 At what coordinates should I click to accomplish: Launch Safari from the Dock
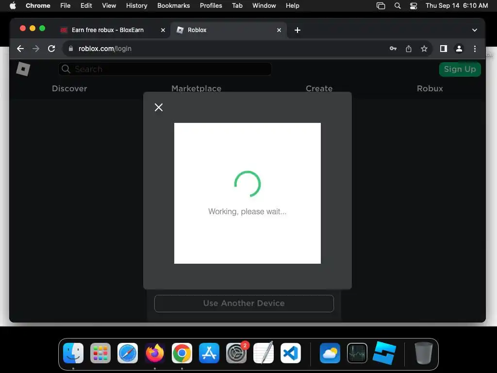[128, 353]
